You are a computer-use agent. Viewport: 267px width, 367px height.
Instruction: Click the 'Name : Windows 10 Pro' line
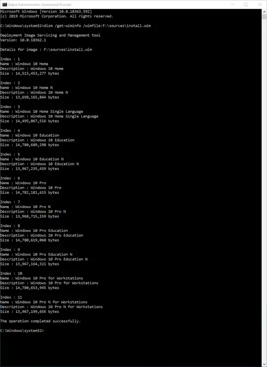[23, 183]
